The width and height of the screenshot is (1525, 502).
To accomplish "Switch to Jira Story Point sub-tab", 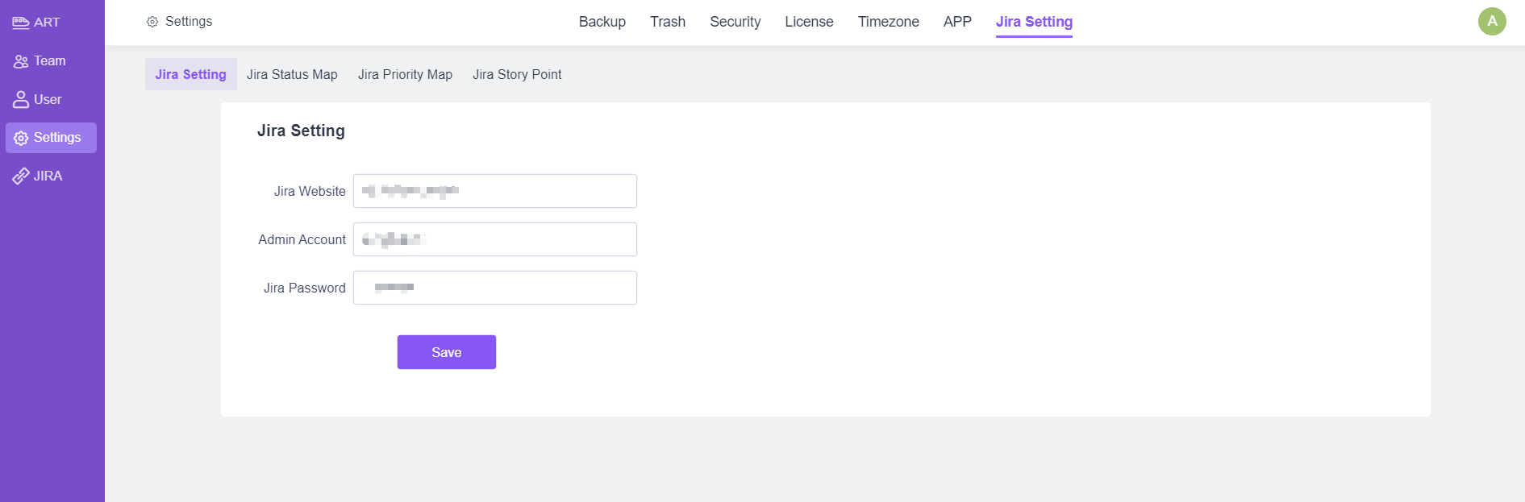I will [x=517, y=74].
